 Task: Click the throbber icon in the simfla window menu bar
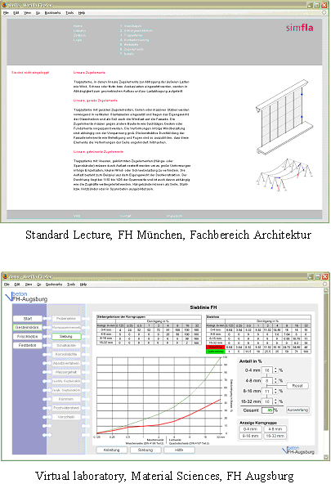coord(324,12)
